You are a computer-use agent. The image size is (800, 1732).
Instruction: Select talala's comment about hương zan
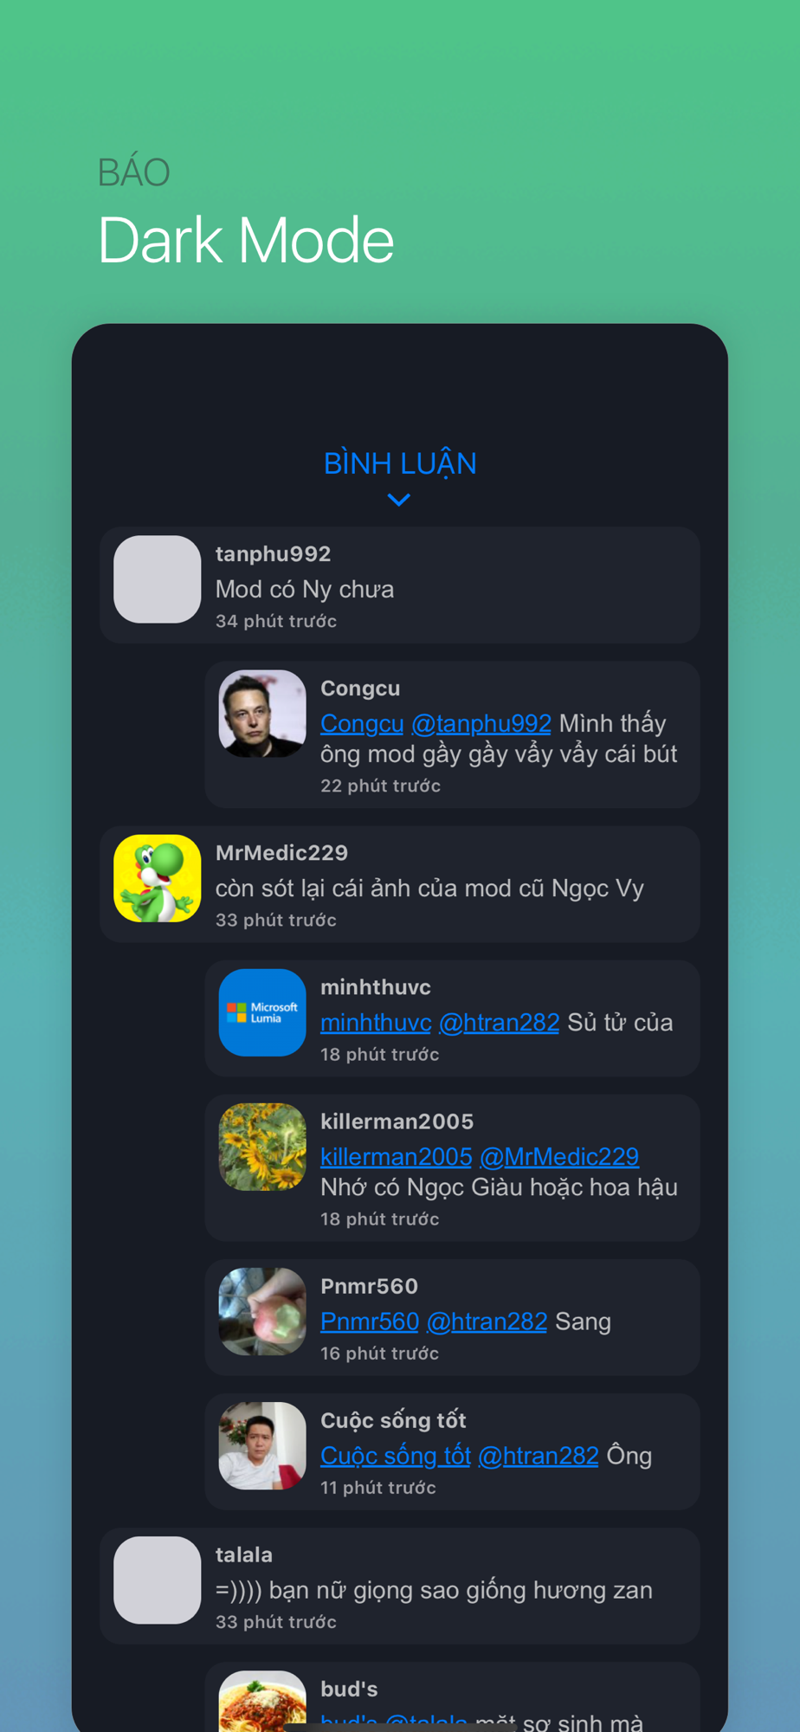click(x=400, y=1586)
